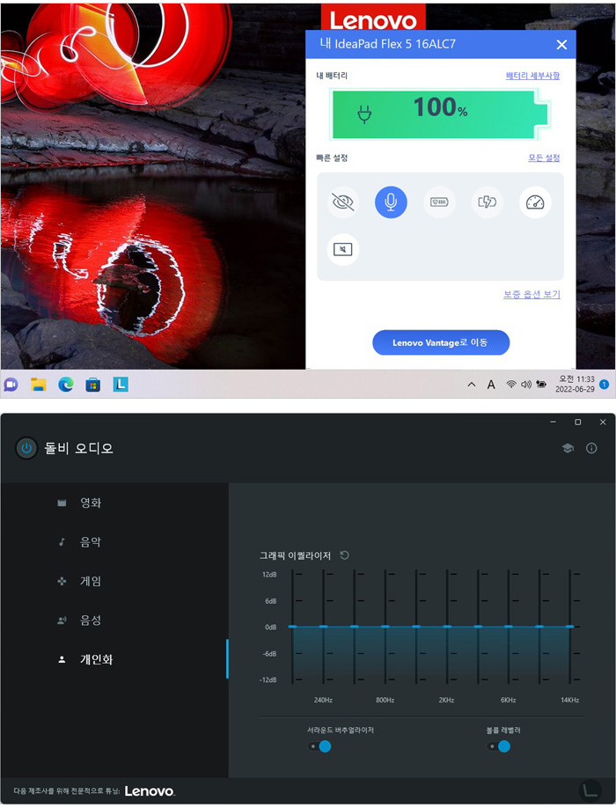The image size is (616, 808).
Task: Toggle the 볼륨 레벨러 switch
Action: pos(499,746)
